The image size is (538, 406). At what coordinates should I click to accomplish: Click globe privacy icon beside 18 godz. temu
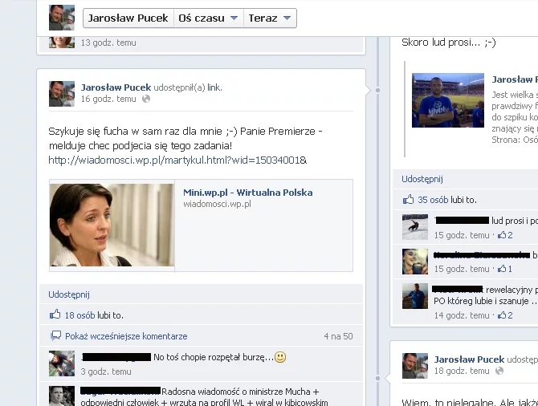pyautogui.click(x=499, y=372)
